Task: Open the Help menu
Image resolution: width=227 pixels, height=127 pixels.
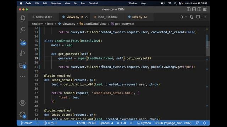Action: pyautogui.click(x=143, y=3)
